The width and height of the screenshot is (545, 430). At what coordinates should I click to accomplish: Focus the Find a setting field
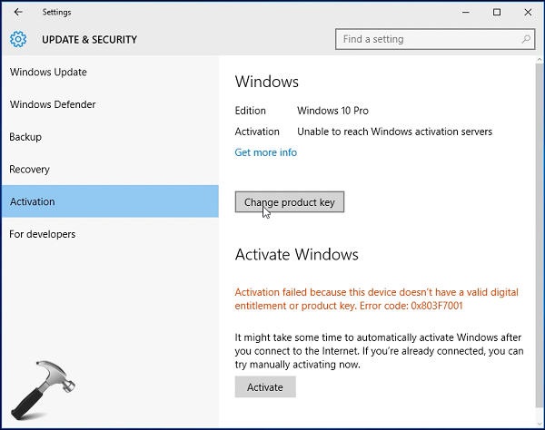[x=435, y=39]
